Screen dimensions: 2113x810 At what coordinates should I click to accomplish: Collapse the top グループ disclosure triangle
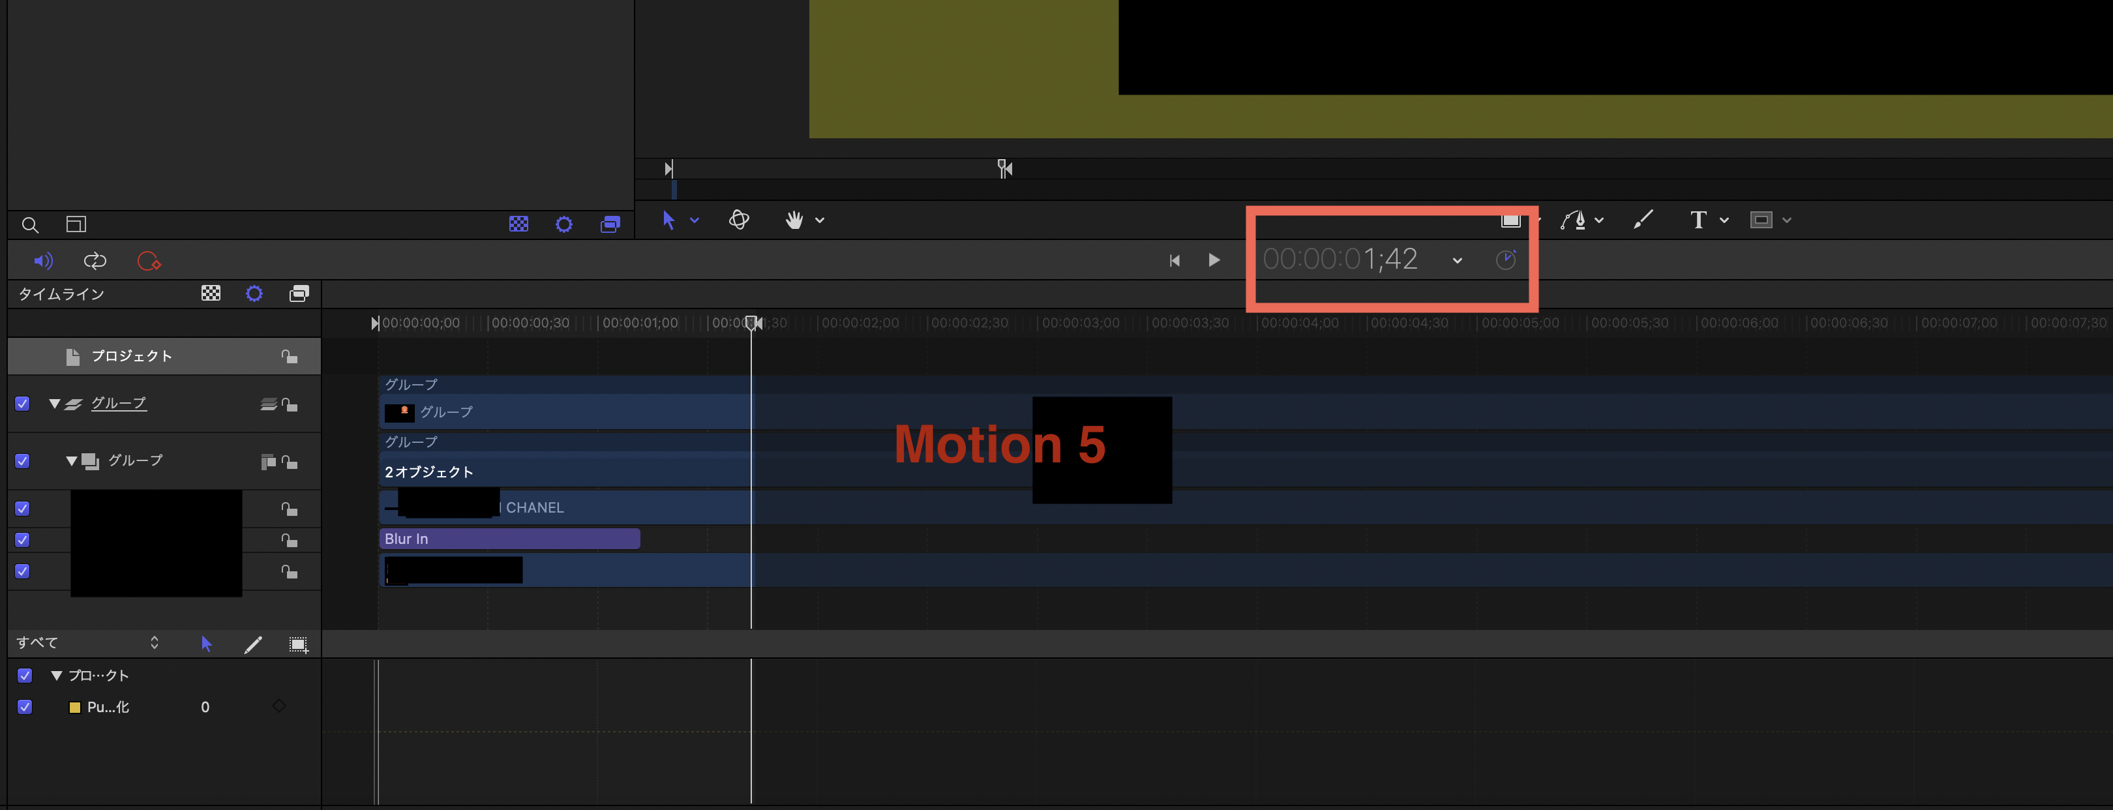[54, 404]
